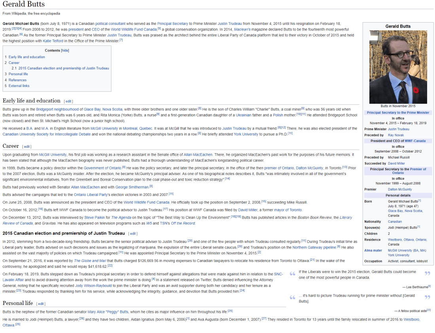This screenshot has height=333, width=435.
Task: Open Gerald Butts infobox photo
Action: (398, 67)
